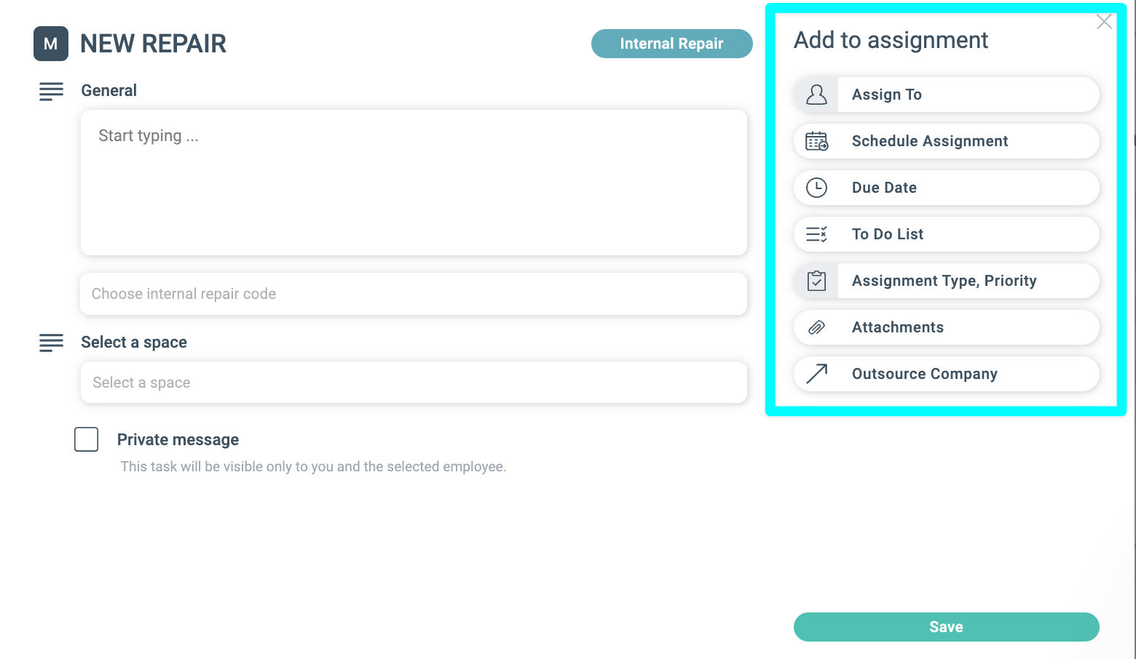Viewport: 1136px width, 659px height.
Task: Enable the Private message checkbox
Action: pos(86,439)
